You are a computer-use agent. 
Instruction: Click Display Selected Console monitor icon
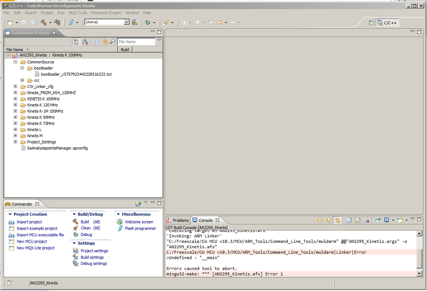(x=386, y=220)
